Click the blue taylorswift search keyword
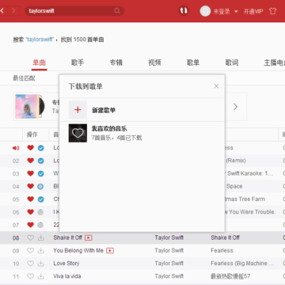 pos(40,40)
